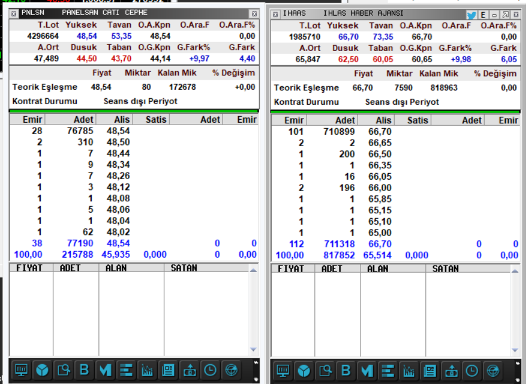Image resolution: width=526 pixels, height=384 pixels.
Task: Click the left X icon beside PNLSN symbol
Action: point(14,14)
